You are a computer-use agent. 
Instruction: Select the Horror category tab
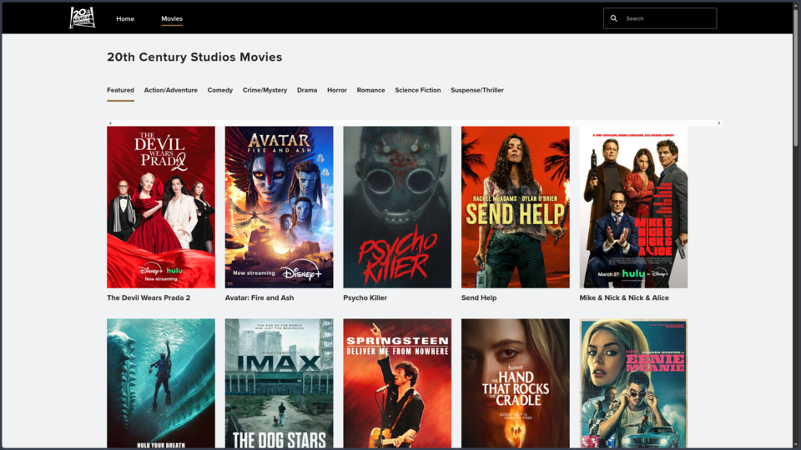[336, 90]
